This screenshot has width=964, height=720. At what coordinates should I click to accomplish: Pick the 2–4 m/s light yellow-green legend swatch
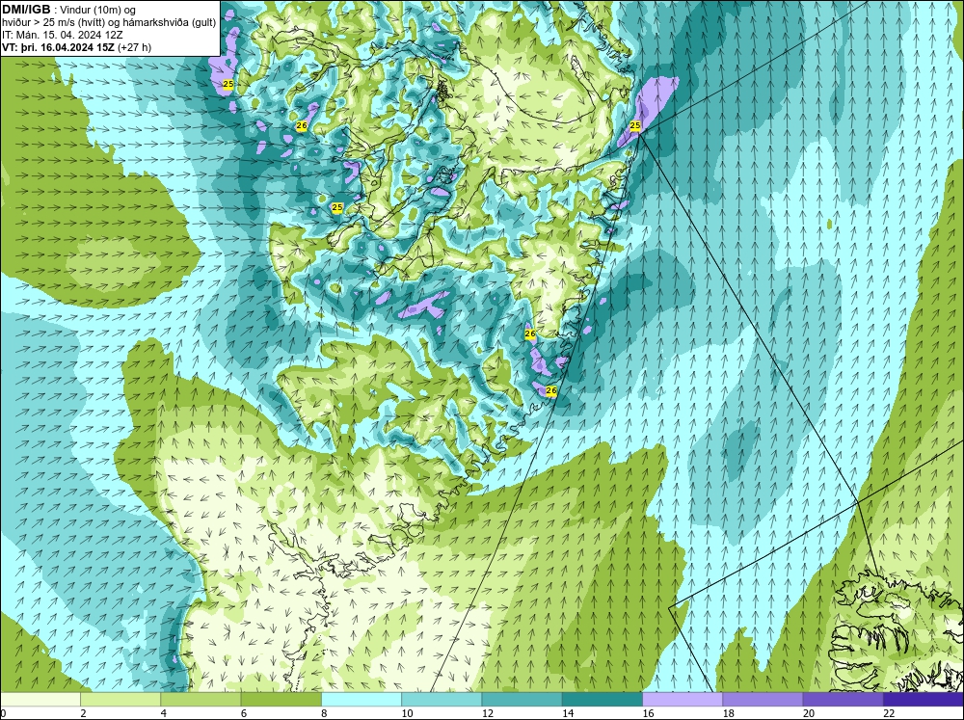click(120, 699)
